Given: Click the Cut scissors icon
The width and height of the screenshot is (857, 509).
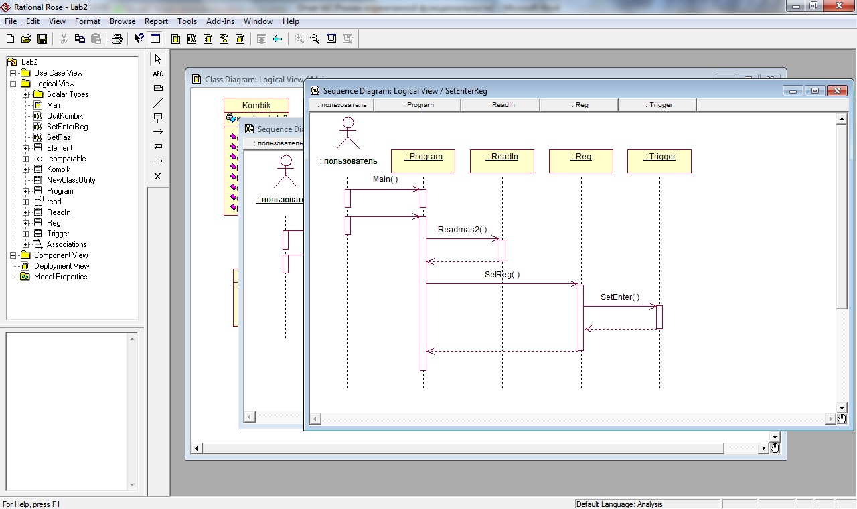Looking at the screenshot, I should [64, 39].
